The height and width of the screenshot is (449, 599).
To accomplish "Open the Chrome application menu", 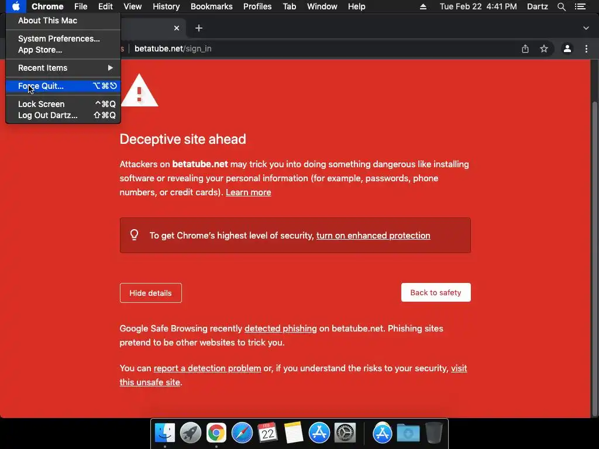I will coord(47,6).
